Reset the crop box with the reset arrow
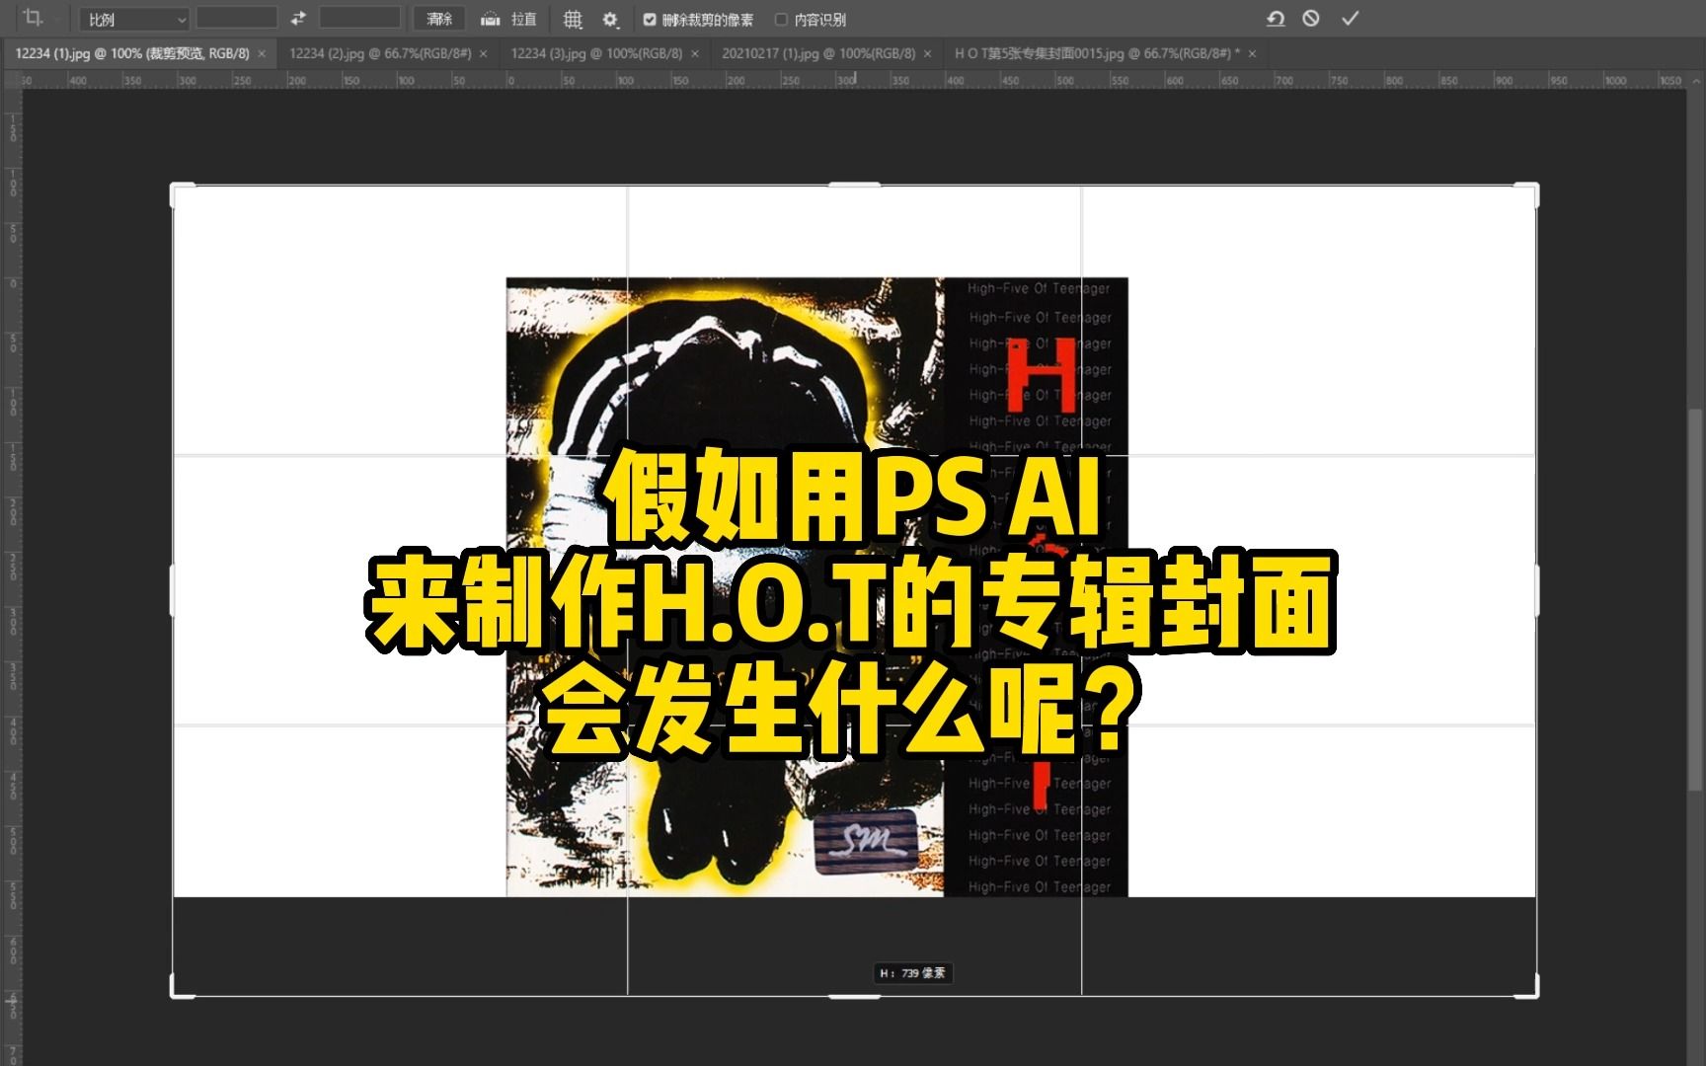 [1276, 18]
